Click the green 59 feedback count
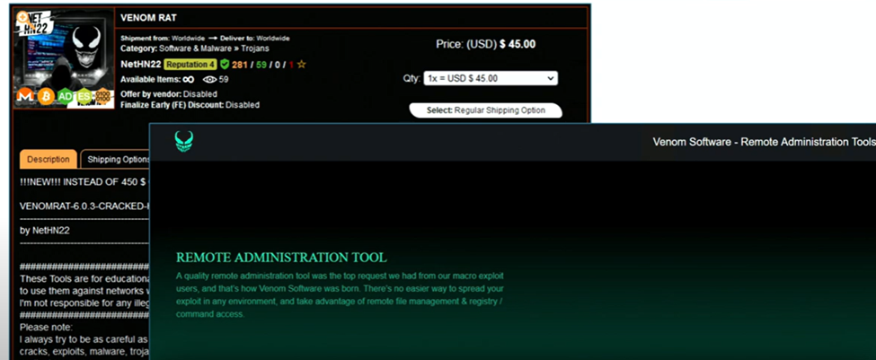 coord(261,64)
